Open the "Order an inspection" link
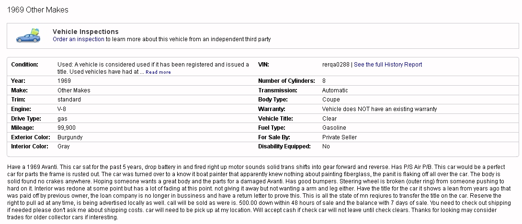 (x=78, y=39)
